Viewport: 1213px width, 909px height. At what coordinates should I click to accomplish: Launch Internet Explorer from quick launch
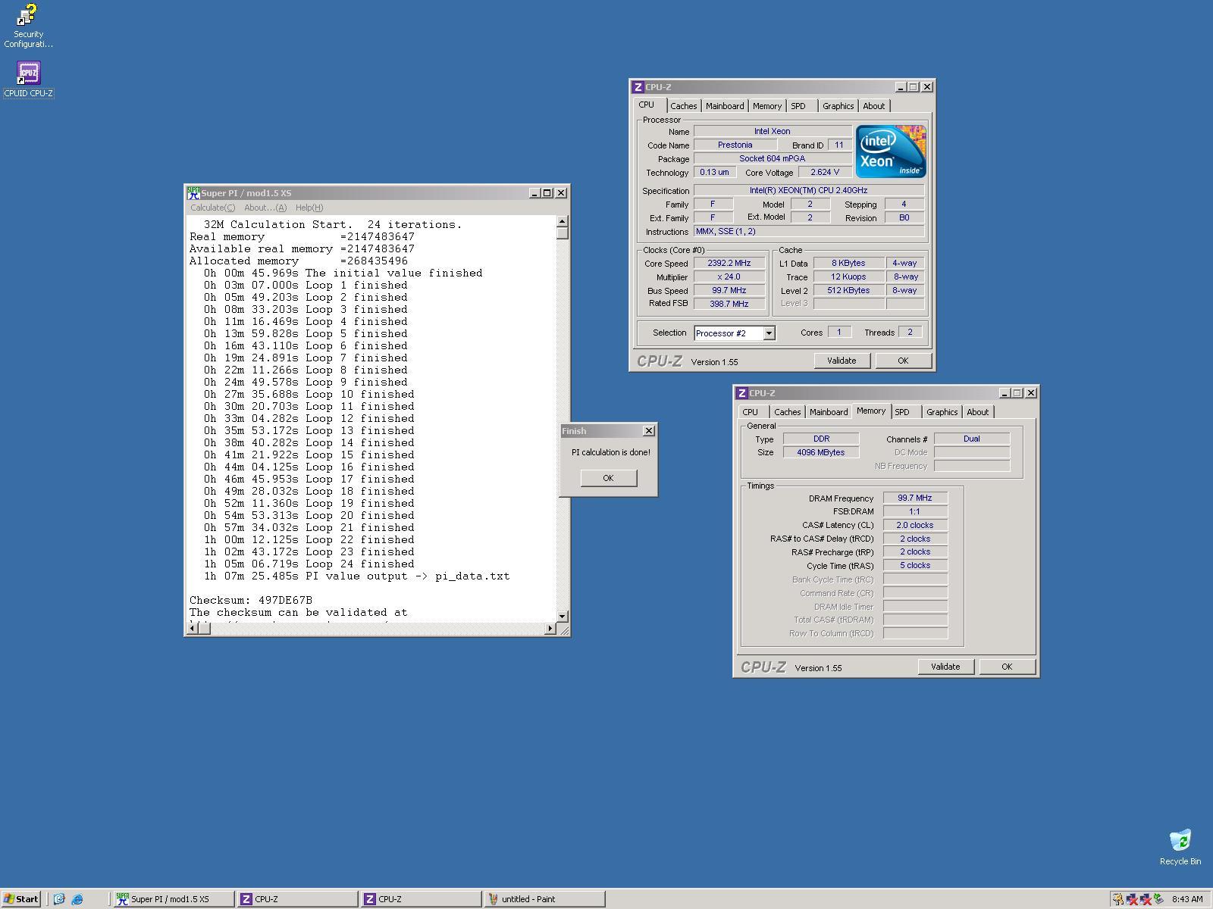pyautogui.click(x=77, y=899)
